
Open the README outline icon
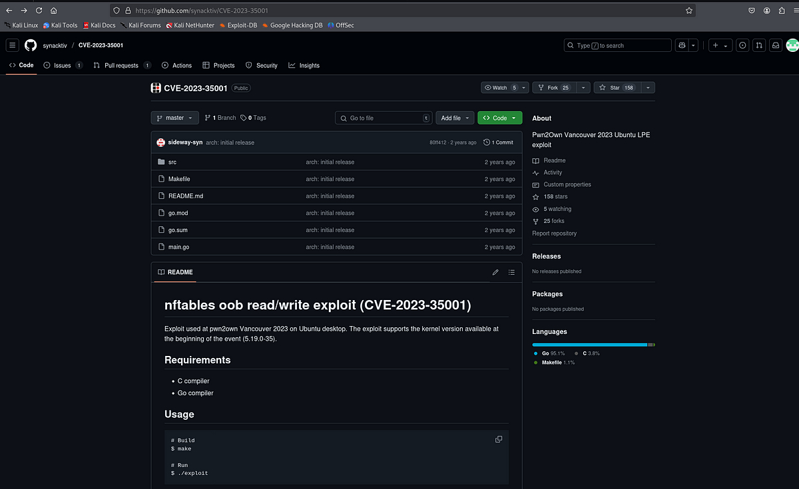pos(511,272)
